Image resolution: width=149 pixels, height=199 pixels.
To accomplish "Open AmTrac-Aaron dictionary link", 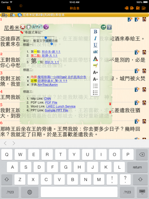I will (48, 85).
